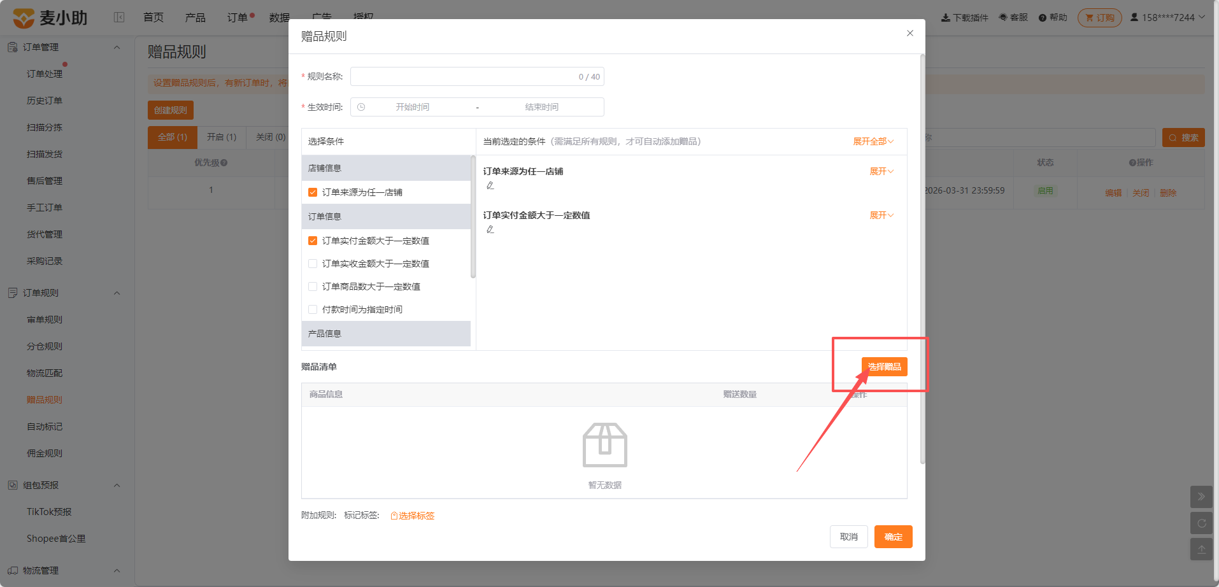
Task: Click the 操作 column help icon
Action: pyautogui.click(x=1132, y=163)
